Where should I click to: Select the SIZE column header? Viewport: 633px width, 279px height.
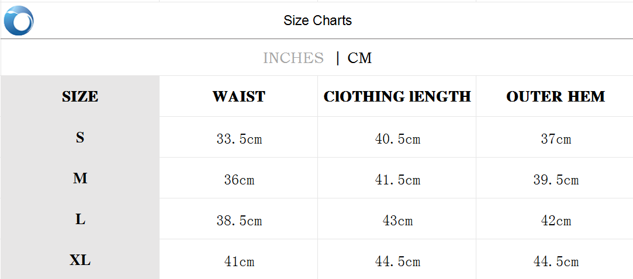[x=80, y=96]
